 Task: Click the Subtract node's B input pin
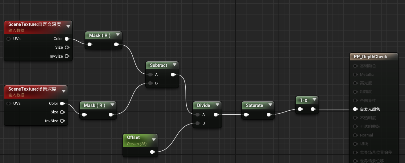coord(150,83)
